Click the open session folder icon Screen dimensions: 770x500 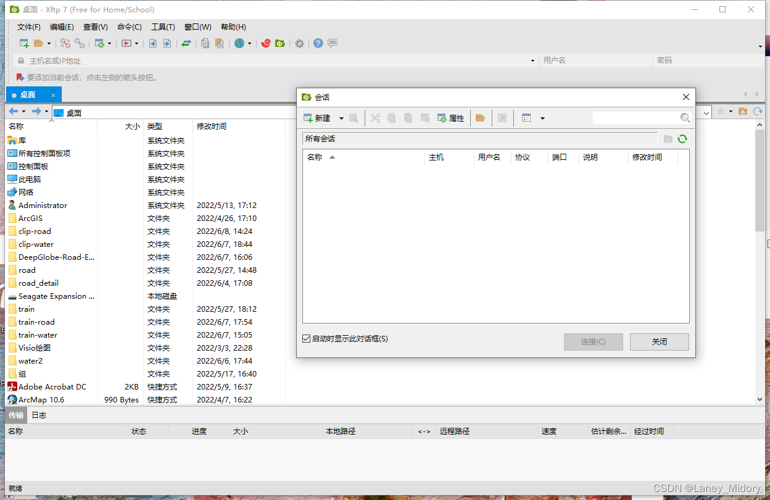38,43
